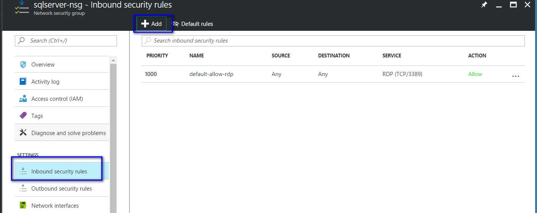This screenshot has width=537, height=213.
Task: Click the Access control (IAM) icon
Action: tap(23, 99)
